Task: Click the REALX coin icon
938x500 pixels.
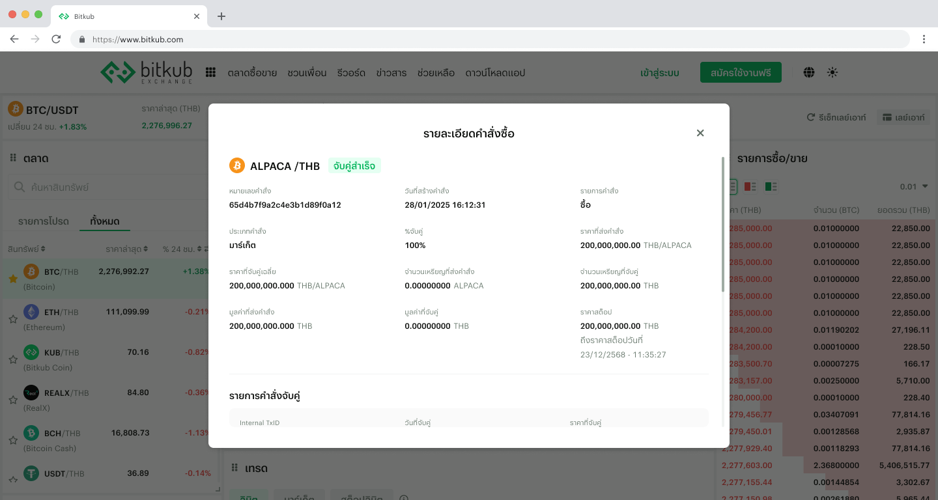Action: coord(31,393)
